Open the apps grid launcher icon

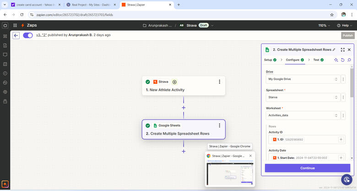(x=15, y=25)
